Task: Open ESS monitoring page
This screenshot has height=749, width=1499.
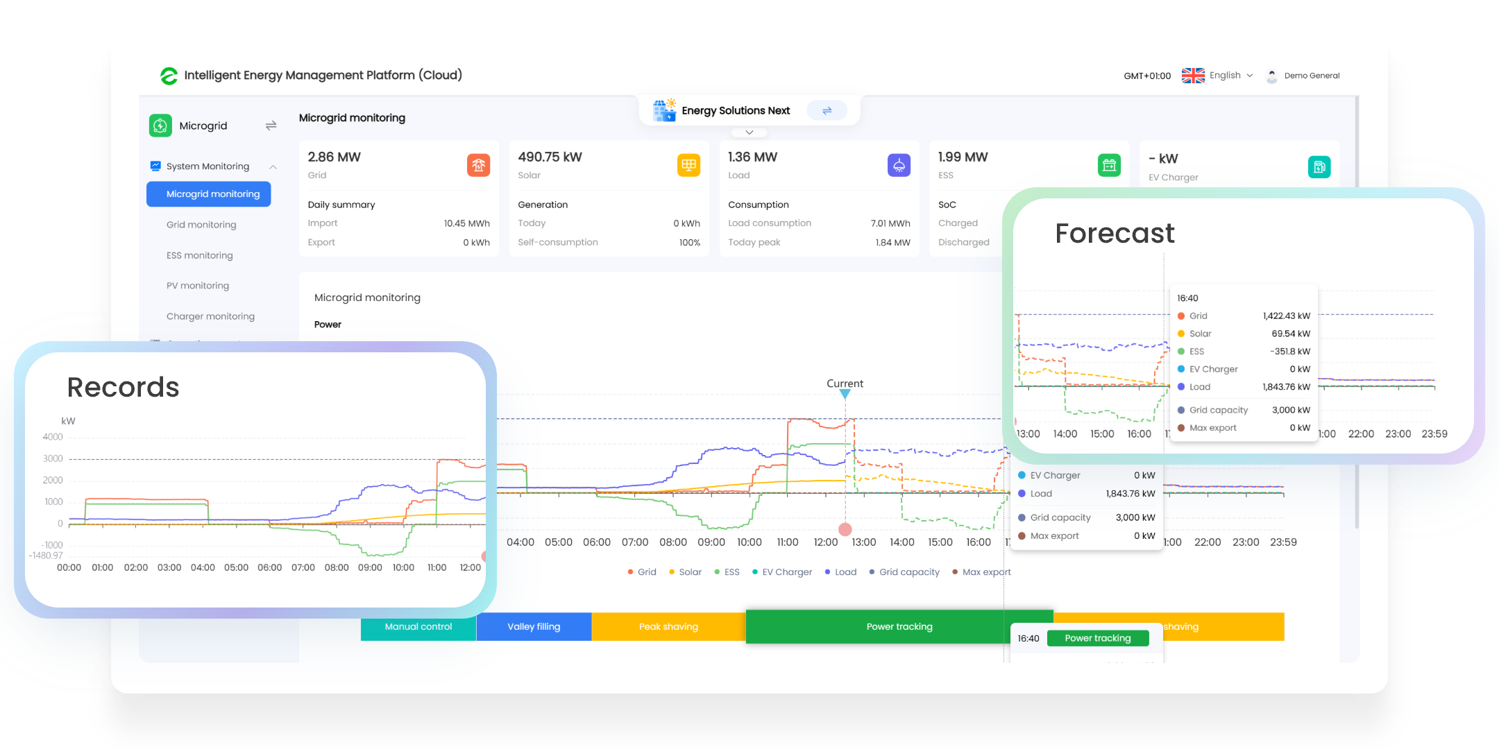Action: coord(200,255)
